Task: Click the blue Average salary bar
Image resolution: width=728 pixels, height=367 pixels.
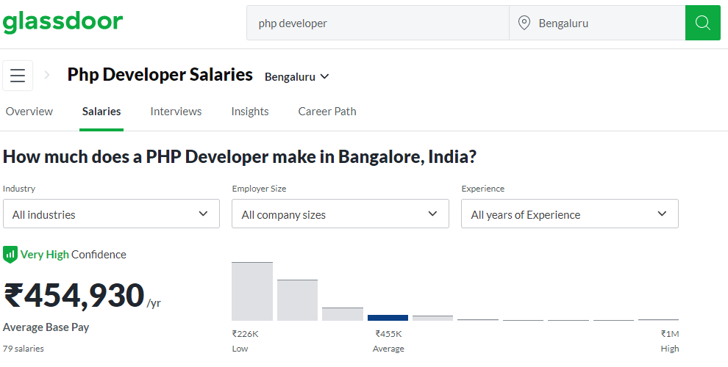Action: 388,318
